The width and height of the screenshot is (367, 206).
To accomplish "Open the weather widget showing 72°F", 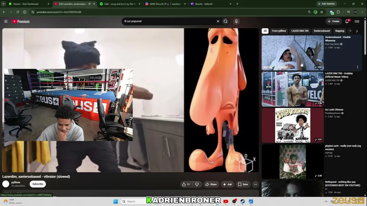I will 13,201.
